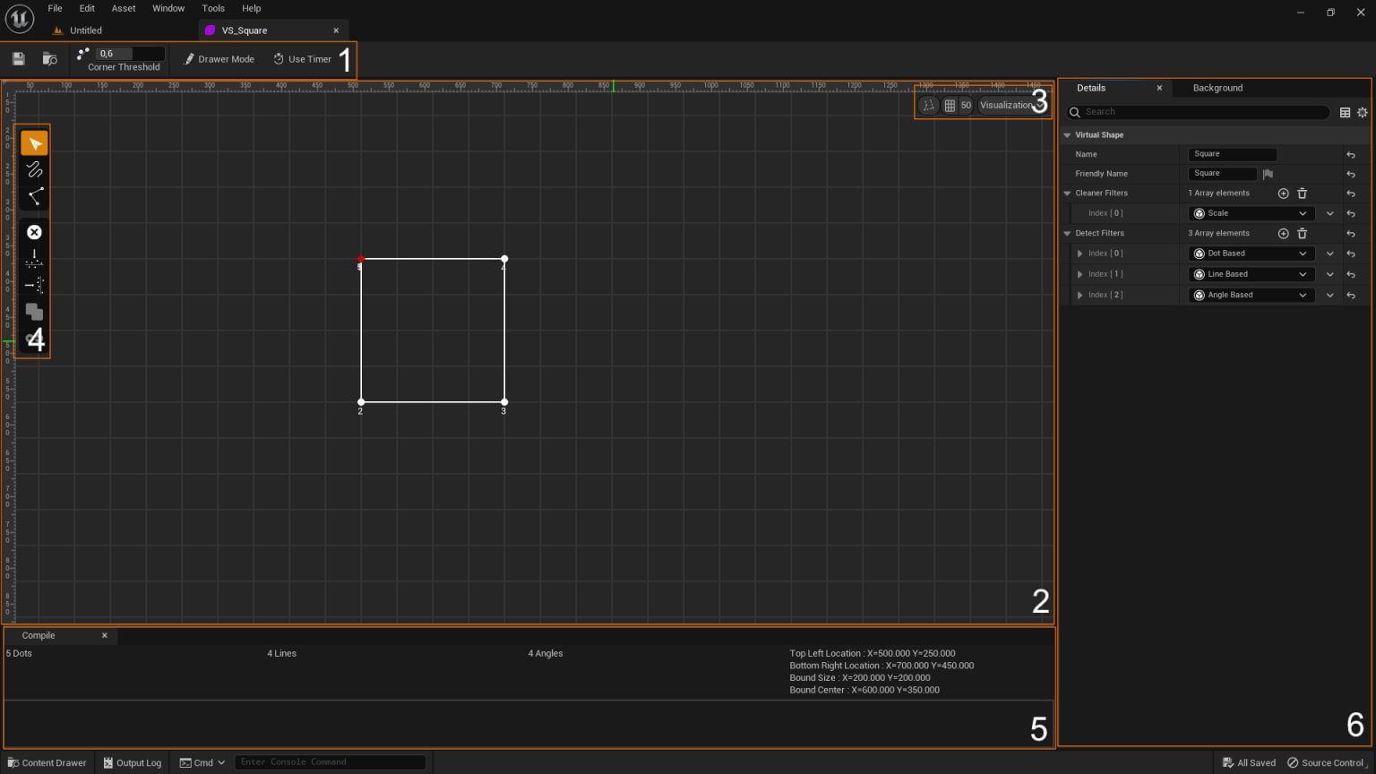The width and height of the screenshot is (1376, 774).
Task: Switch to the Background tab
Action: point(1217,88)
